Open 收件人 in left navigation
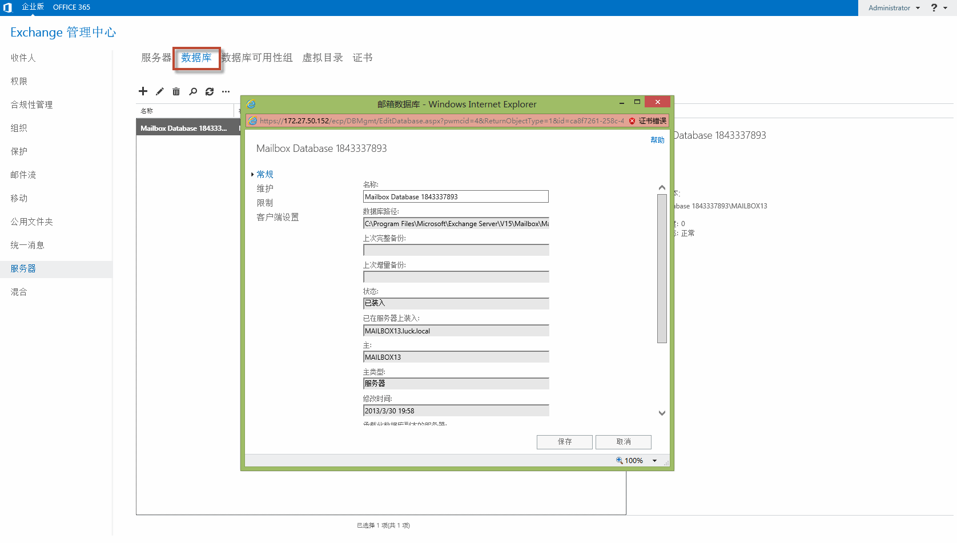The width and height of the screenshot is (957, 543). point(23,58)
